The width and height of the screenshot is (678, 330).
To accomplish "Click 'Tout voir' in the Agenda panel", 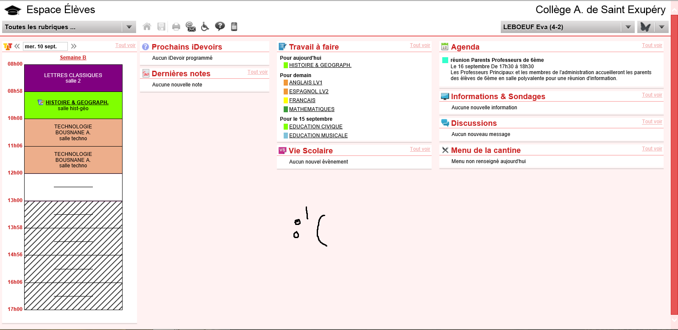I will pos(652,45).
